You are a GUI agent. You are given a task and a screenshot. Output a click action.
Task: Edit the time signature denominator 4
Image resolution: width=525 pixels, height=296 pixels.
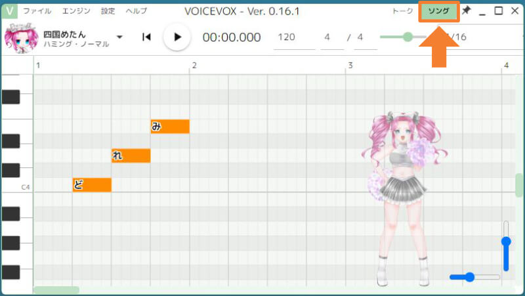(x=366, y=37)
